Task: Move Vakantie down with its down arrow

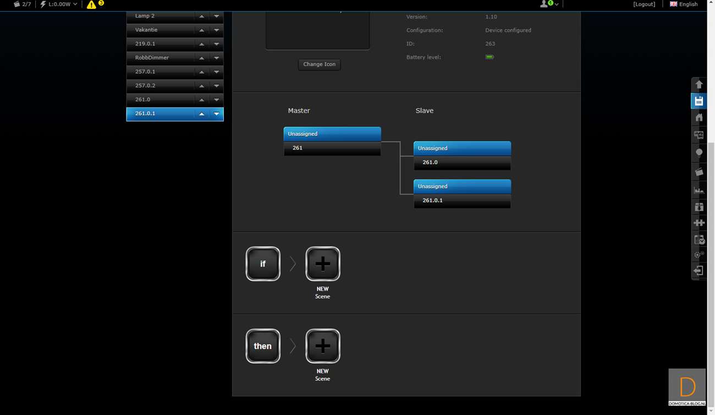Action: 216,30
